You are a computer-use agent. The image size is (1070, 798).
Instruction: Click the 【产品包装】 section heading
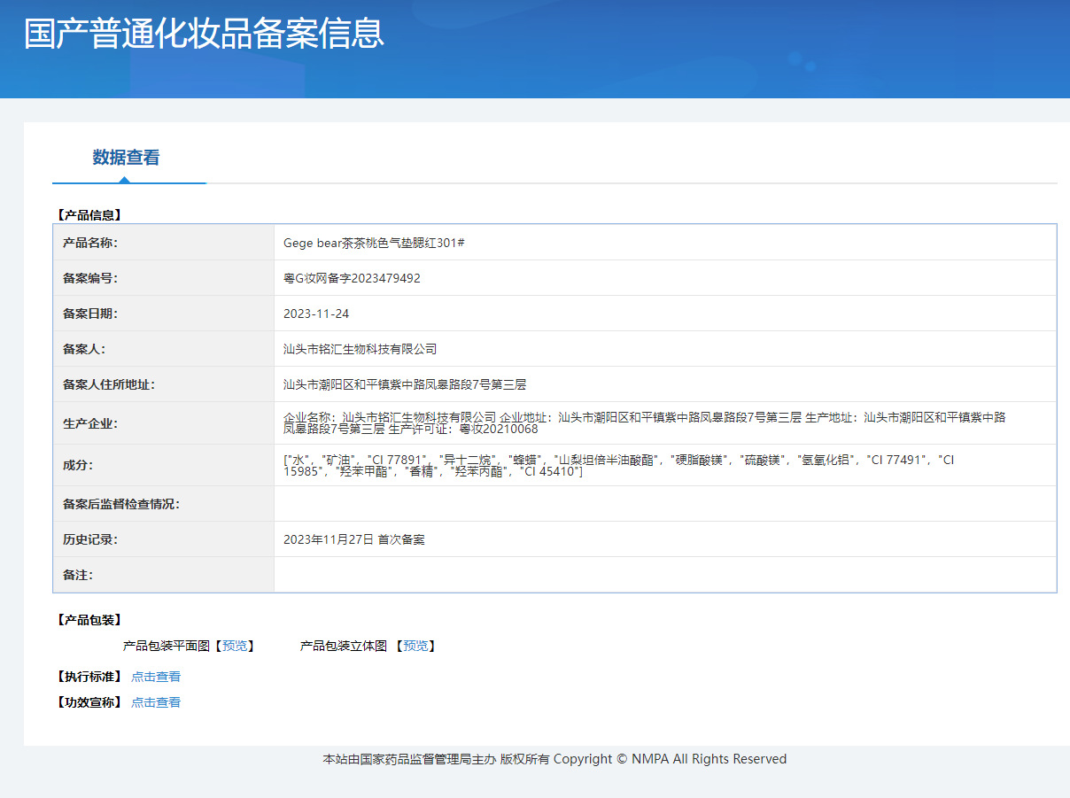(x=88, y=620)
